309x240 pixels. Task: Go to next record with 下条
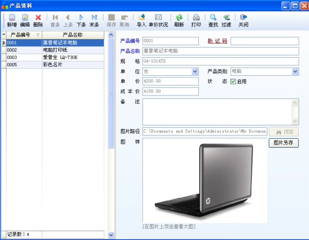81,20
